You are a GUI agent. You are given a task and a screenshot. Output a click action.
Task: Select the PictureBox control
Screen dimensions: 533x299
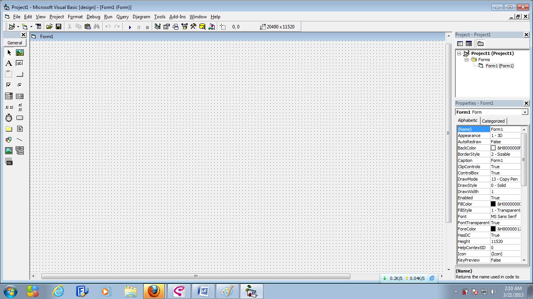pyautogui.click(x=20, y=53)
